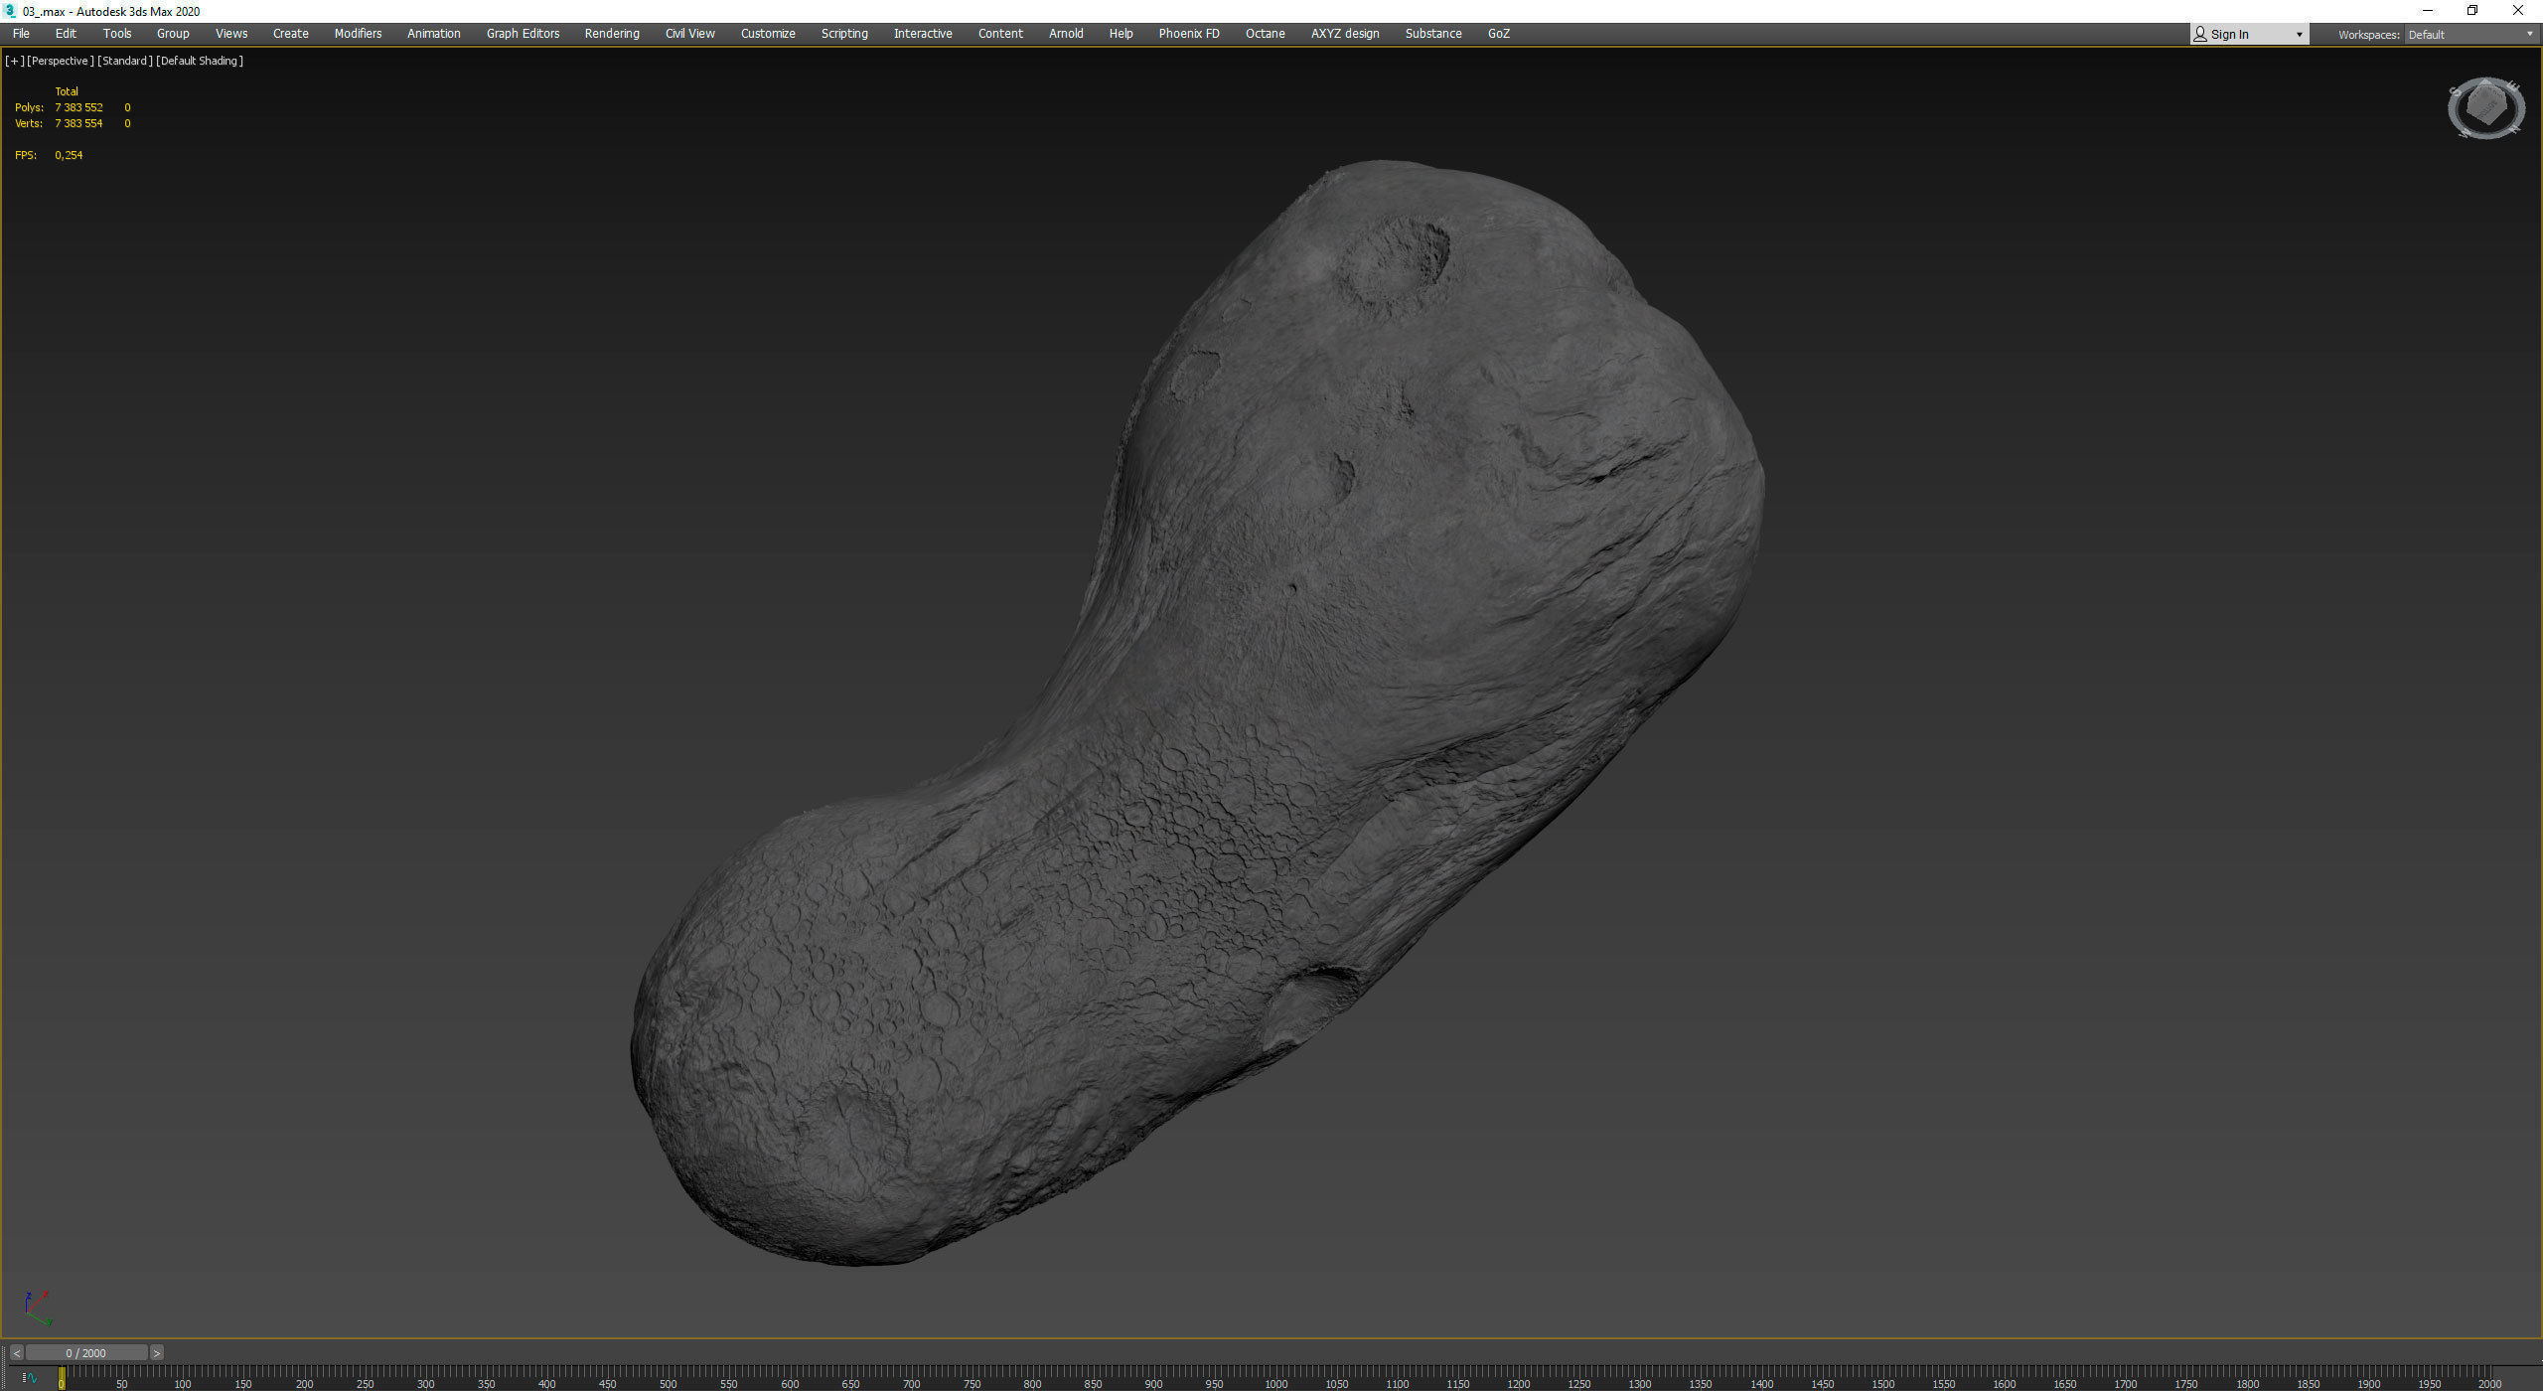Open the Content menu

[1000, 34]
